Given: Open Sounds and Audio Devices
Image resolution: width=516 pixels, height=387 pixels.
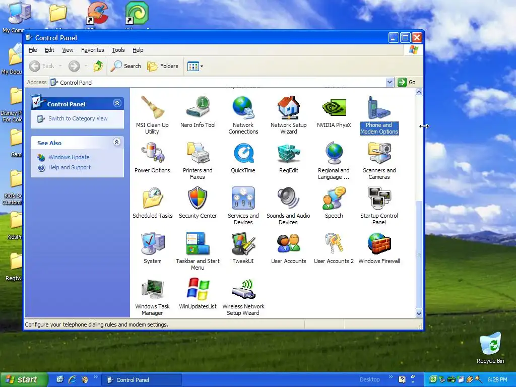Looking at the screenshot, I should pos(289,205).
